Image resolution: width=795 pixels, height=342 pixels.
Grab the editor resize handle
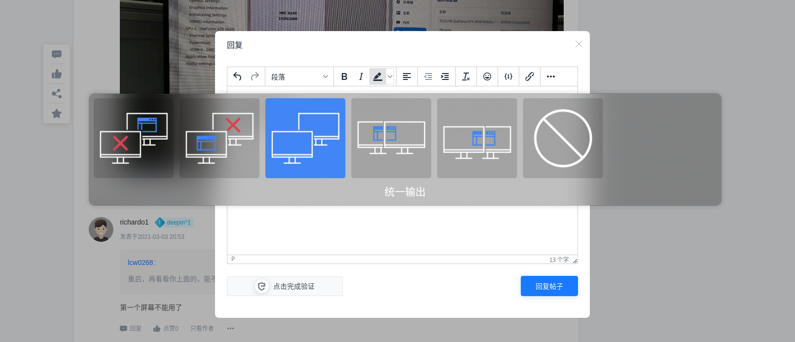(575, 261)
